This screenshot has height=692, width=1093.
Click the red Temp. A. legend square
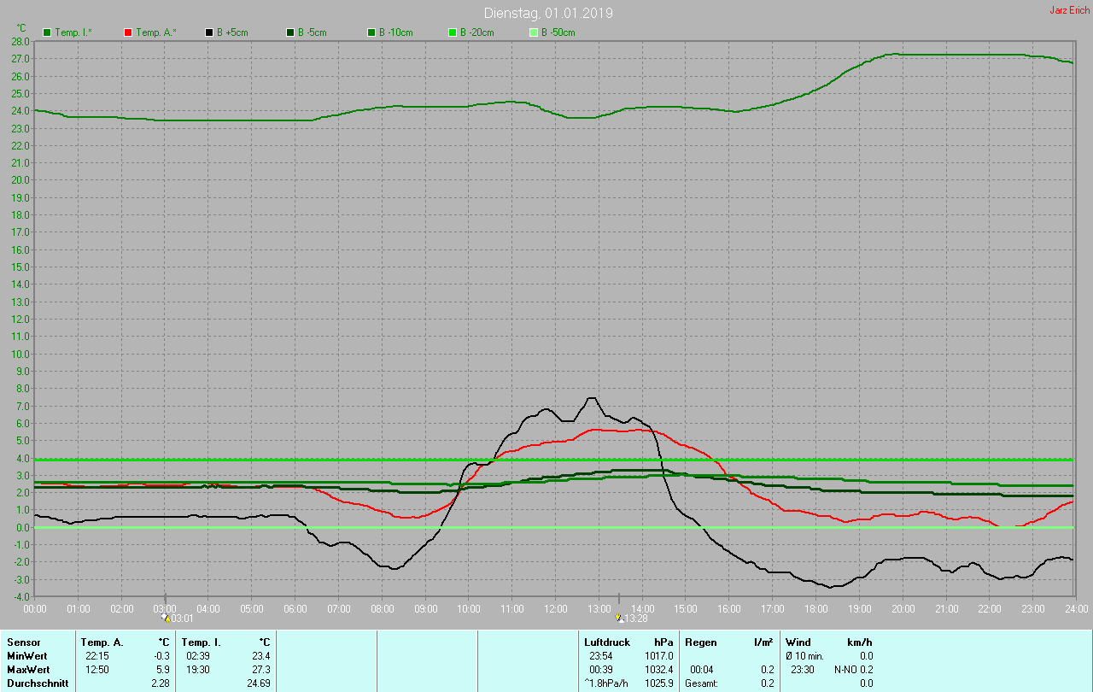[128, 32]
